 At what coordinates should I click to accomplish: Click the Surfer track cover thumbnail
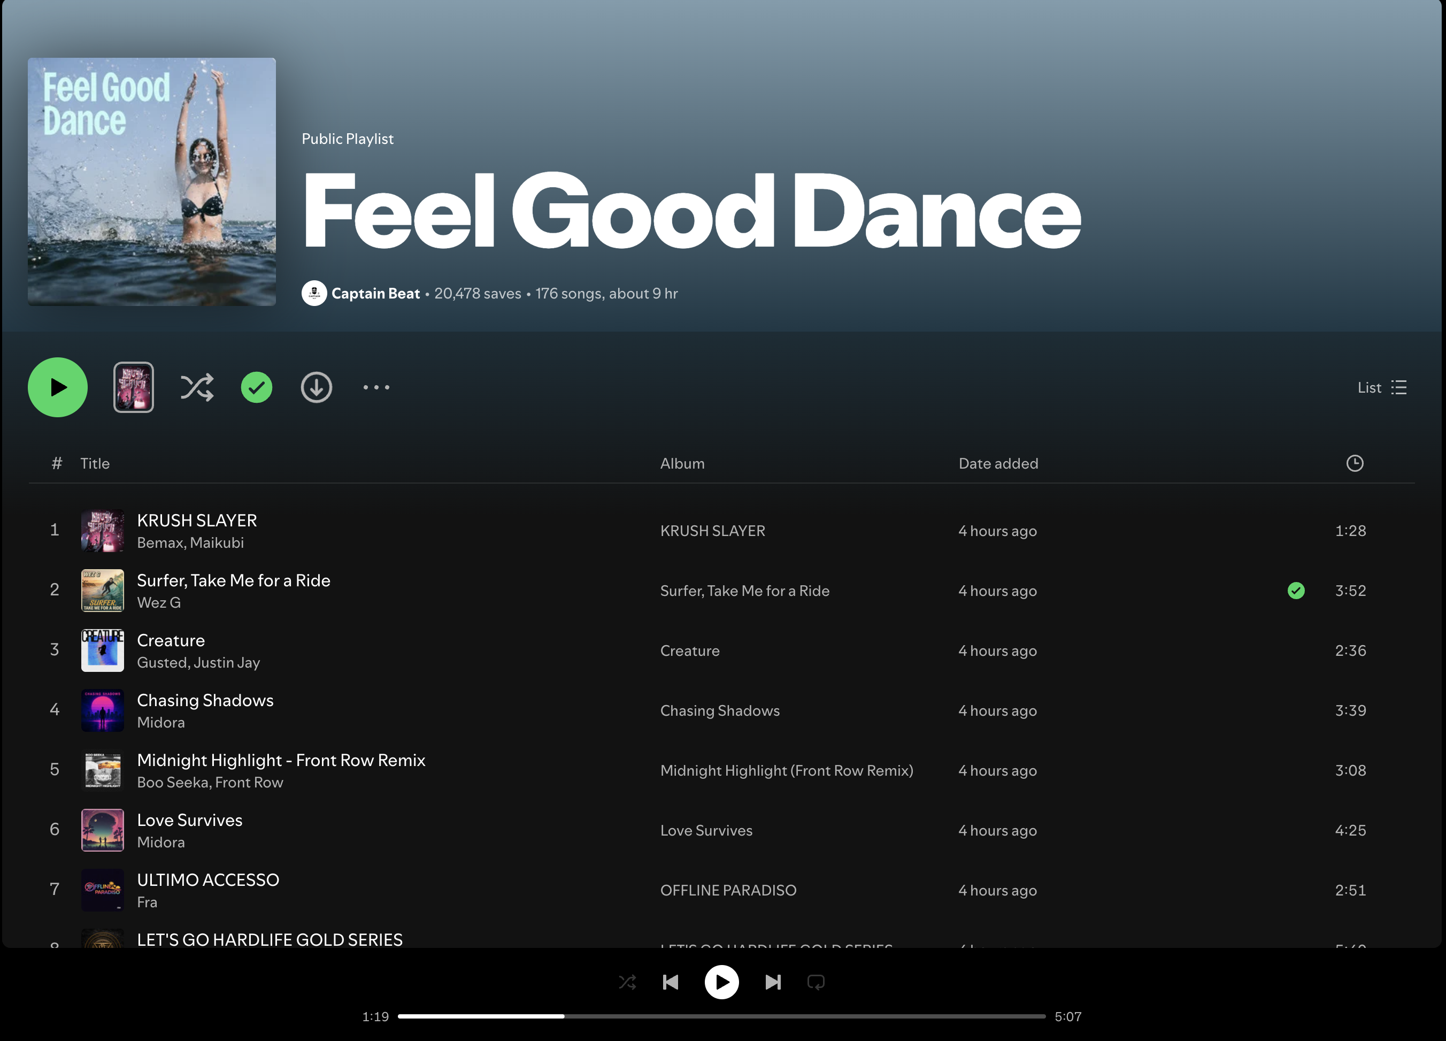(103, 591)
